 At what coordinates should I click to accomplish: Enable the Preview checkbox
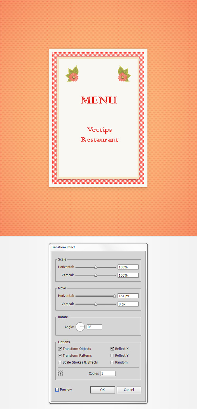tap(57, 390)
